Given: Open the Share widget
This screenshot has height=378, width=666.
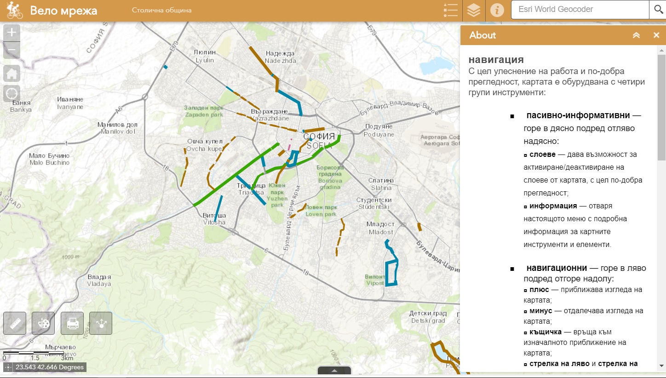Looking at the screenshot, I should (x=101, y=323).
